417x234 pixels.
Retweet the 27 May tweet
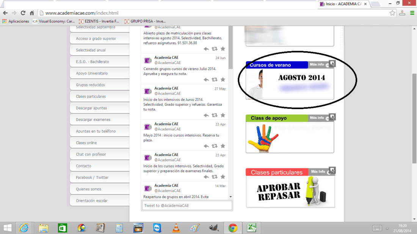[214, 115]
